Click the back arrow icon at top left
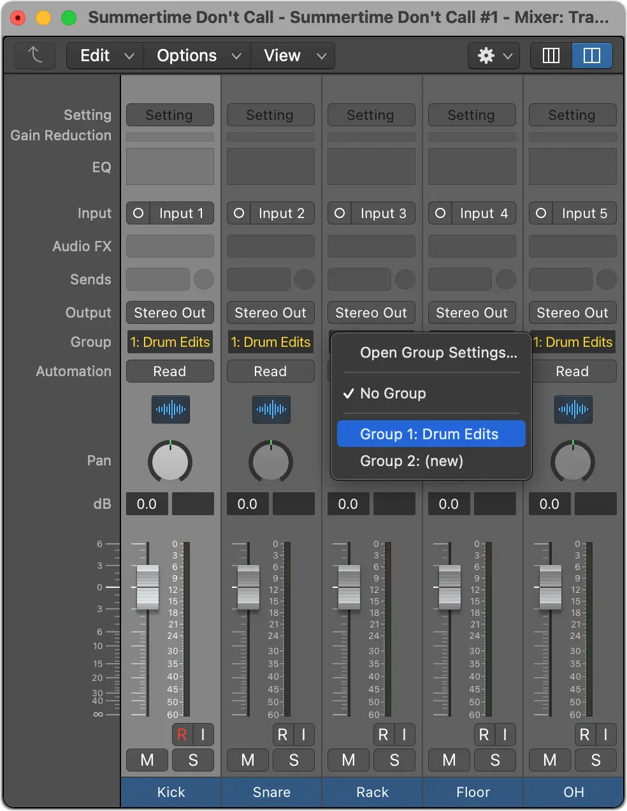Viewport: 627px width, 811px height. click(x=35, y=55)
